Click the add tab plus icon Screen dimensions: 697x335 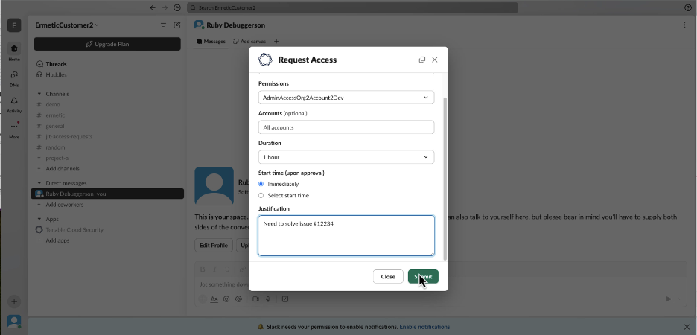point(276,42)
